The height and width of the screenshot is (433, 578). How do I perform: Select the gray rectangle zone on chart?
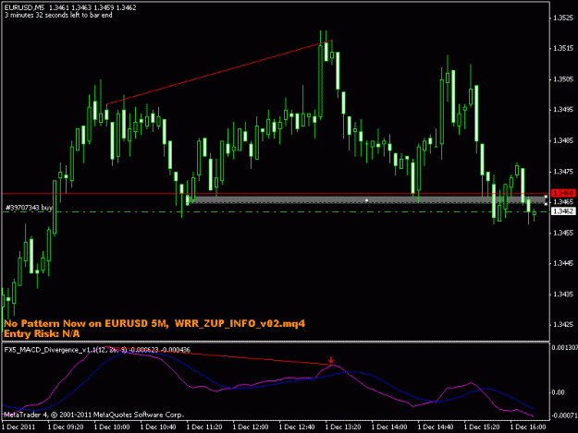366,200
